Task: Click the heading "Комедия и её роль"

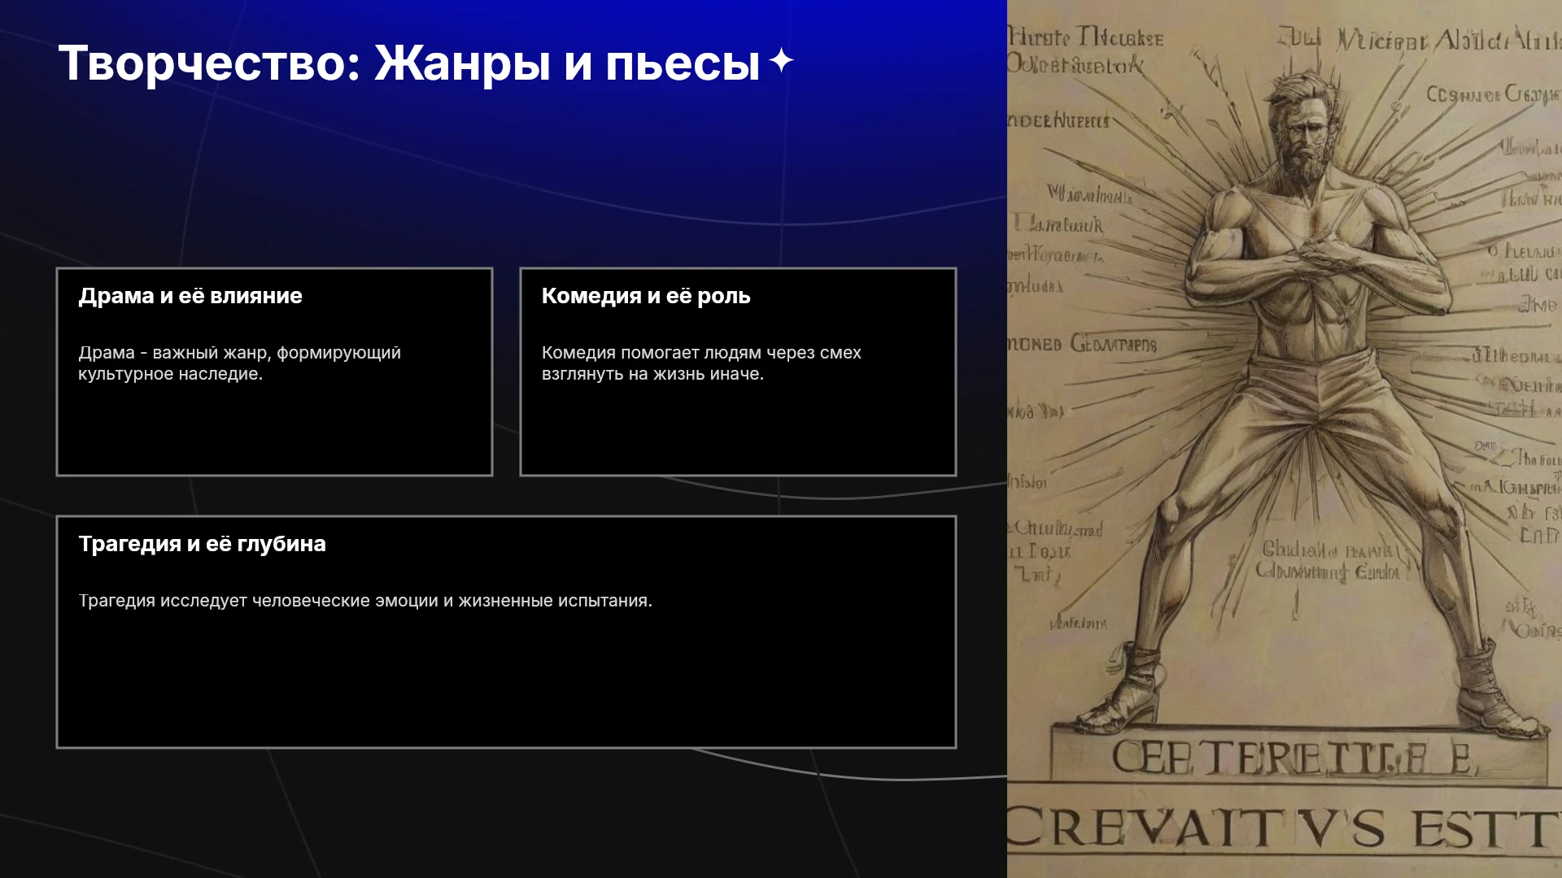Action: click(x=646, y=296)
